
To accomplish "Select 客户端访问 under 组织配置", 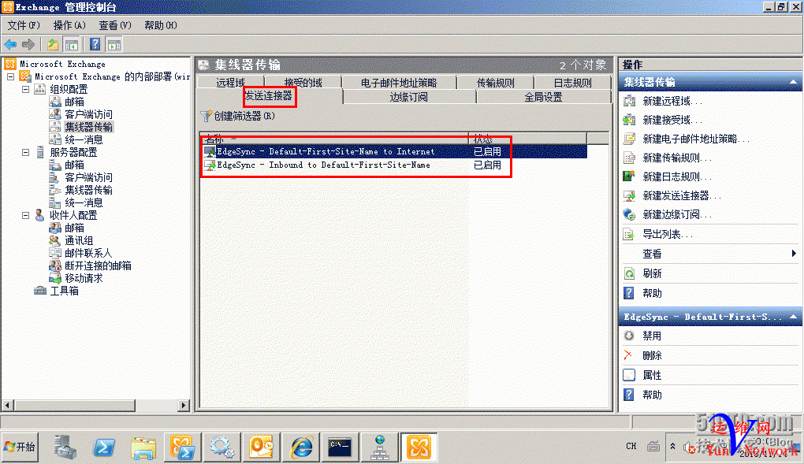I will [x=89, y=114].
